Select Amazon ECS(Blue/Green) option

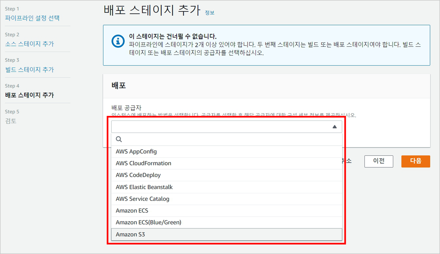tap(227, 222)
